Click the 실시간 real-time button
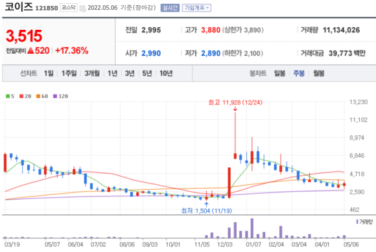This screenshot has width=376, height=252. 170,8
